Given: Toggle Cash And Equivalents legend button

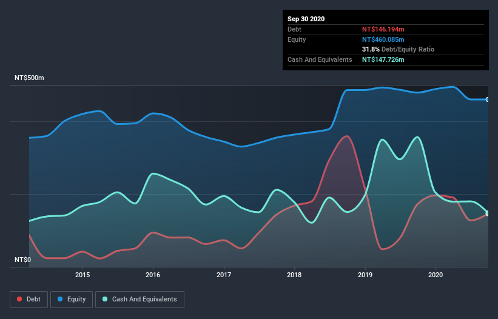Looking at the screenshot, I should tap(140, 300).
